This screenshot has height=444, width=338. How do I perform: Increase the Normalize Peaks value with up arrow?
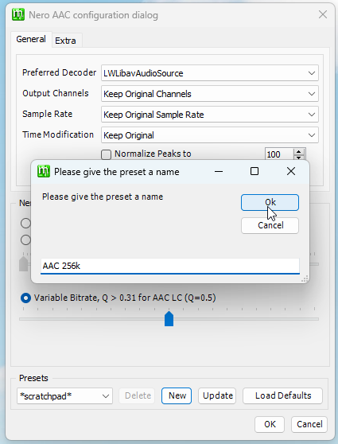pyautogui.click(x=299, y=152)
